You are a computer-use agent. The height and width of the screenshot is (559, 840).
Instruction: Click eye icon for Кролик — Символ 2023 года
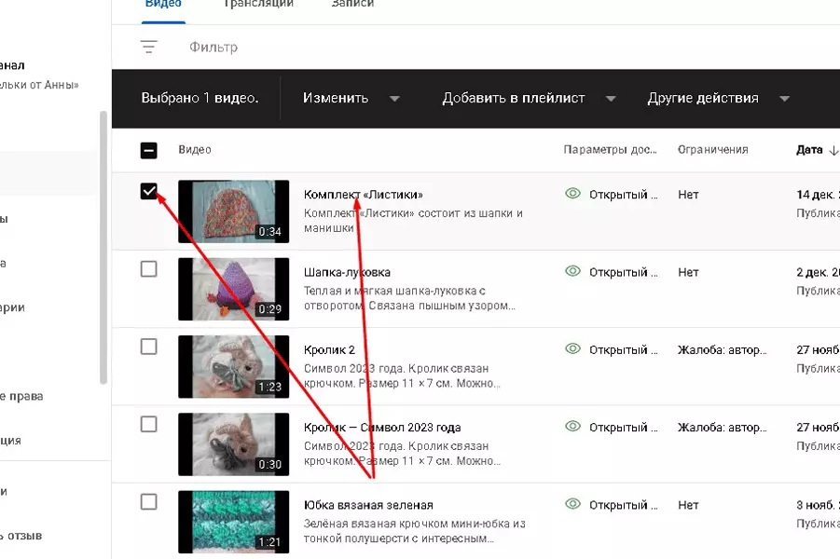pos(572,426)
